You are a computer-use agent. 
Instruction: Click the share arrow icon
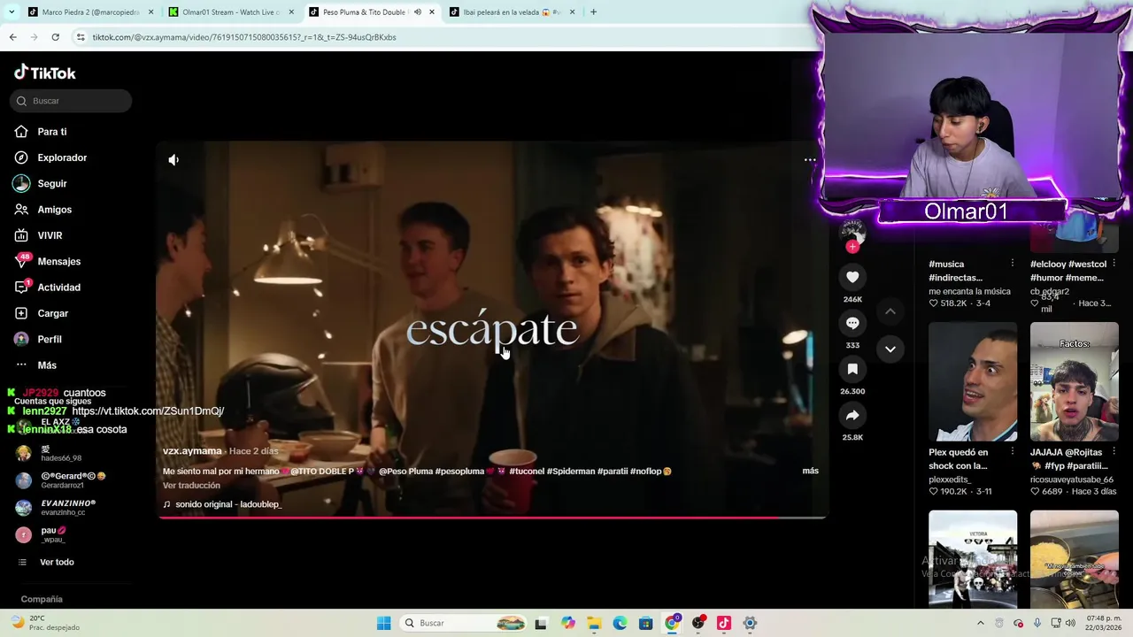[x=852, y=415]
